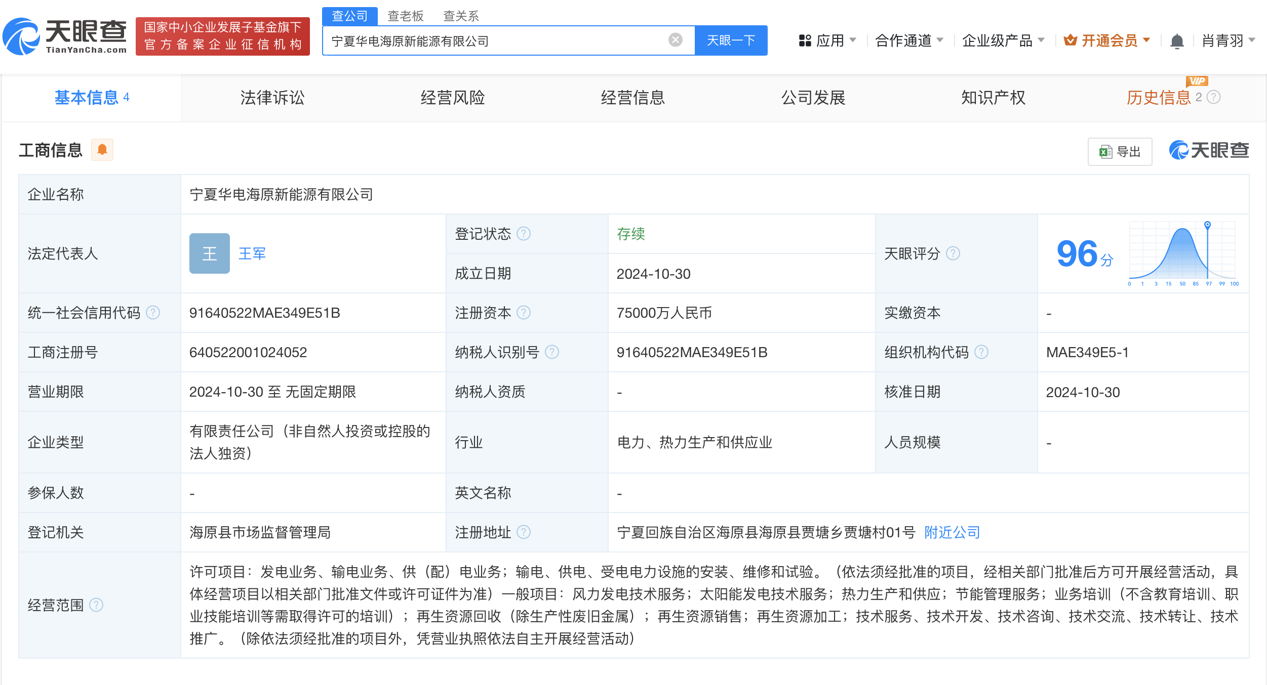
Task: Click help icon beside 统一社会信用代码
Action: [x=153, y=313]
